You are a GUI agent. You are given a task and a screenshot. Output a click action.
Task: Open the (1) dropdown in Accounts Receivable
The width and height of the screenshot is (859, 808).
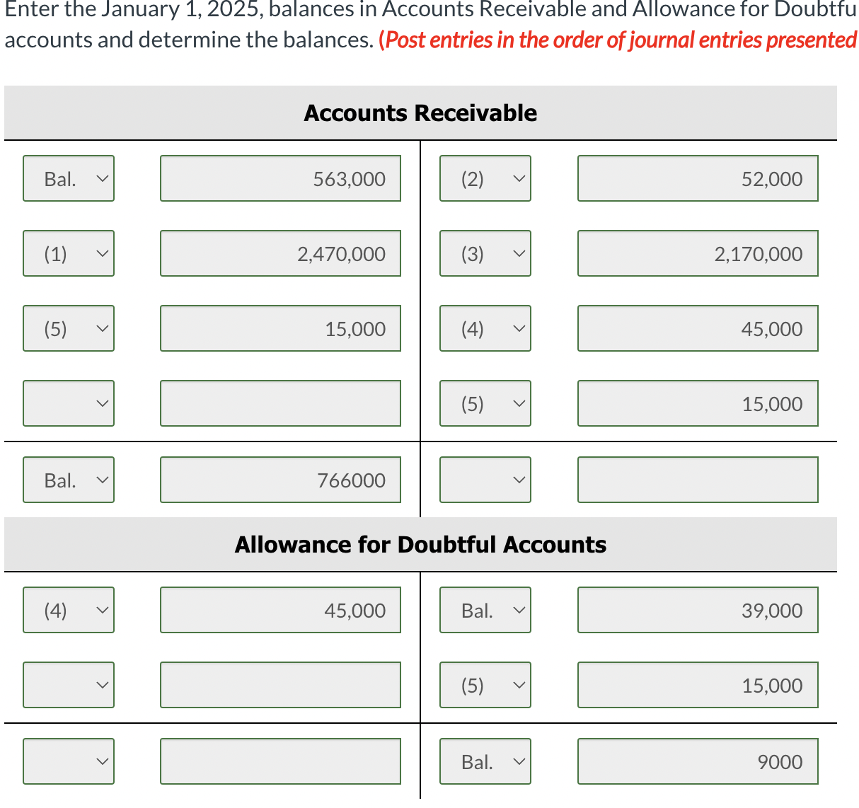(68, 253)
